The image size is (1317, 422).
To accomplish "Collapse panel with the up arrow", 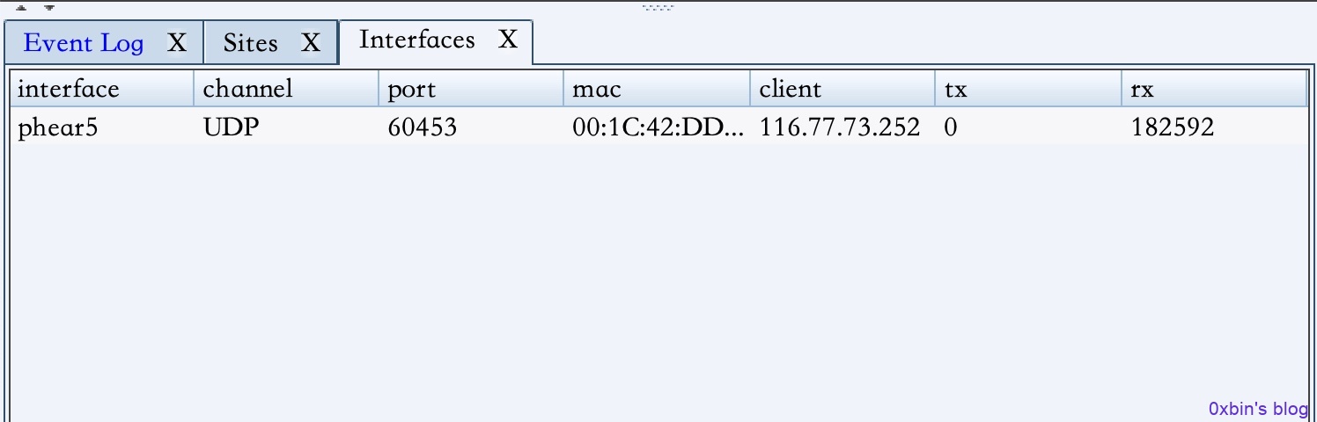I will 22,7.
